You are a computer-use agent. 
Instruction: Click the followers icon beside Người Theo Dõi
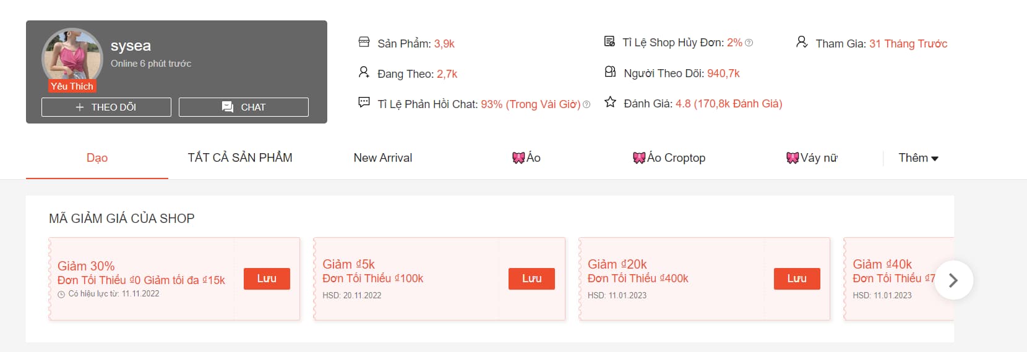(x=610, y=72)
